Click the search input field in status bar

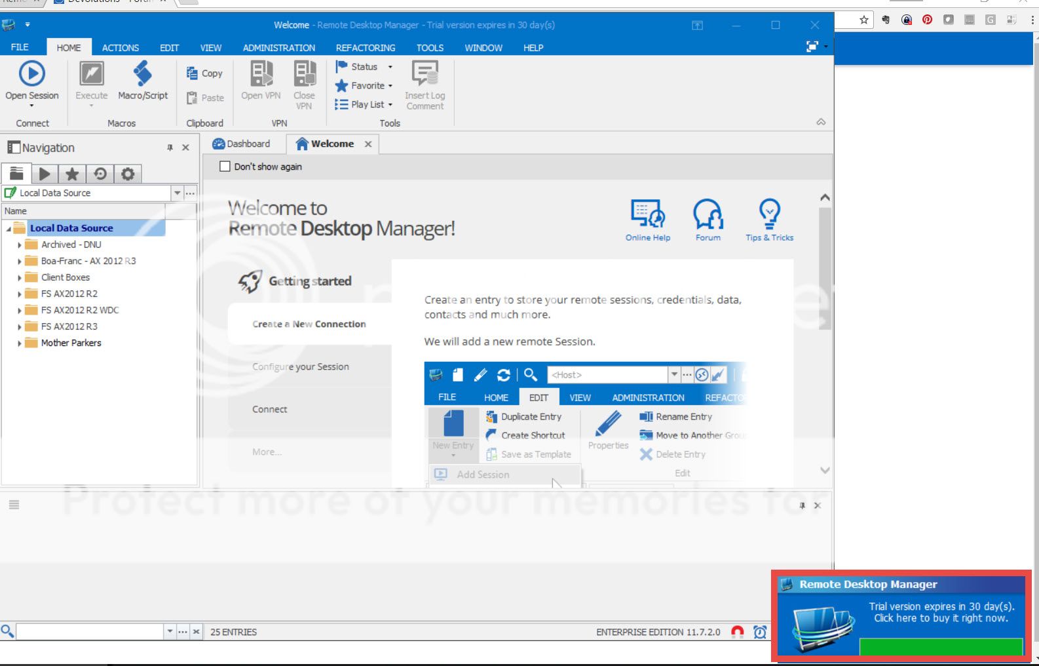point(90,632)
